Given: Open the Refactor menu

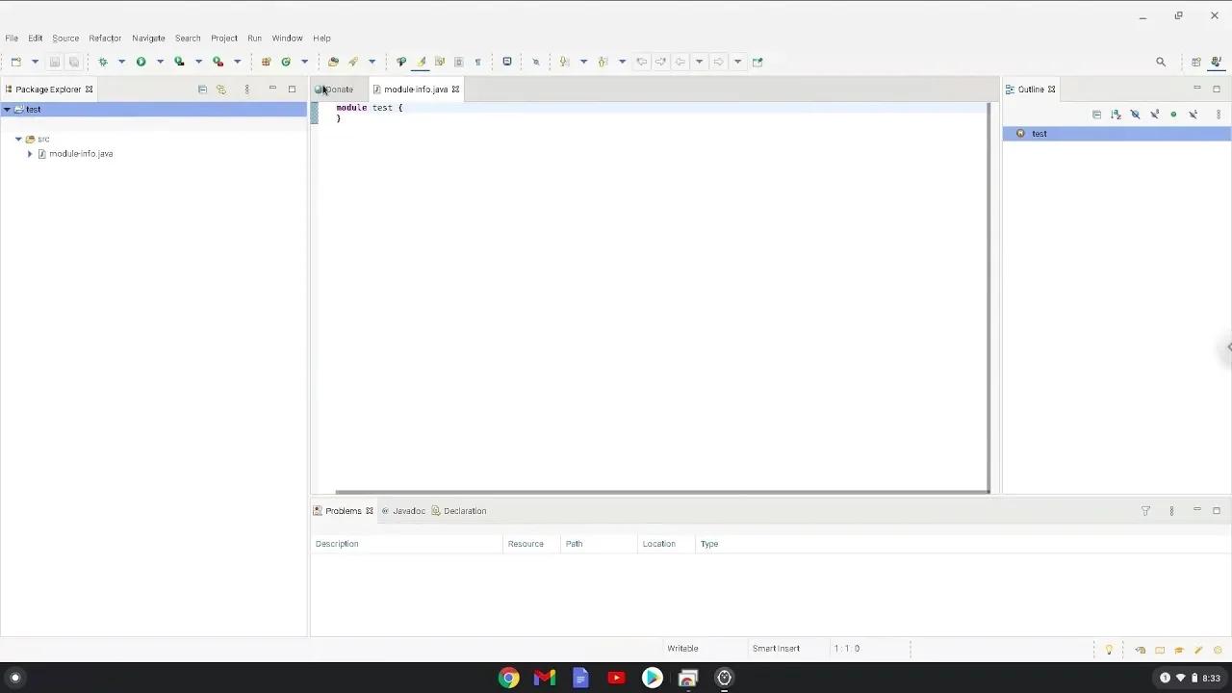Looking at the screenshot, I should click(105, 38).
